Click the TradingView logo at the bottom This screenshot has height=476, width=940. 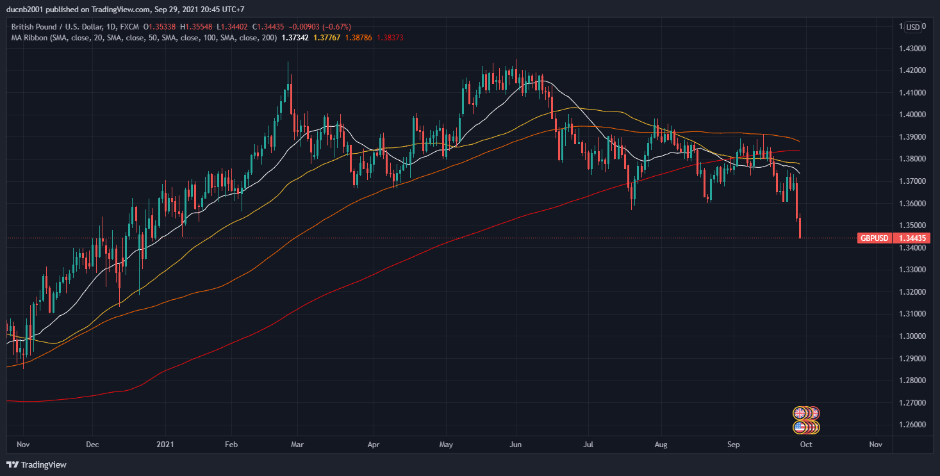[x=37, y=464]
